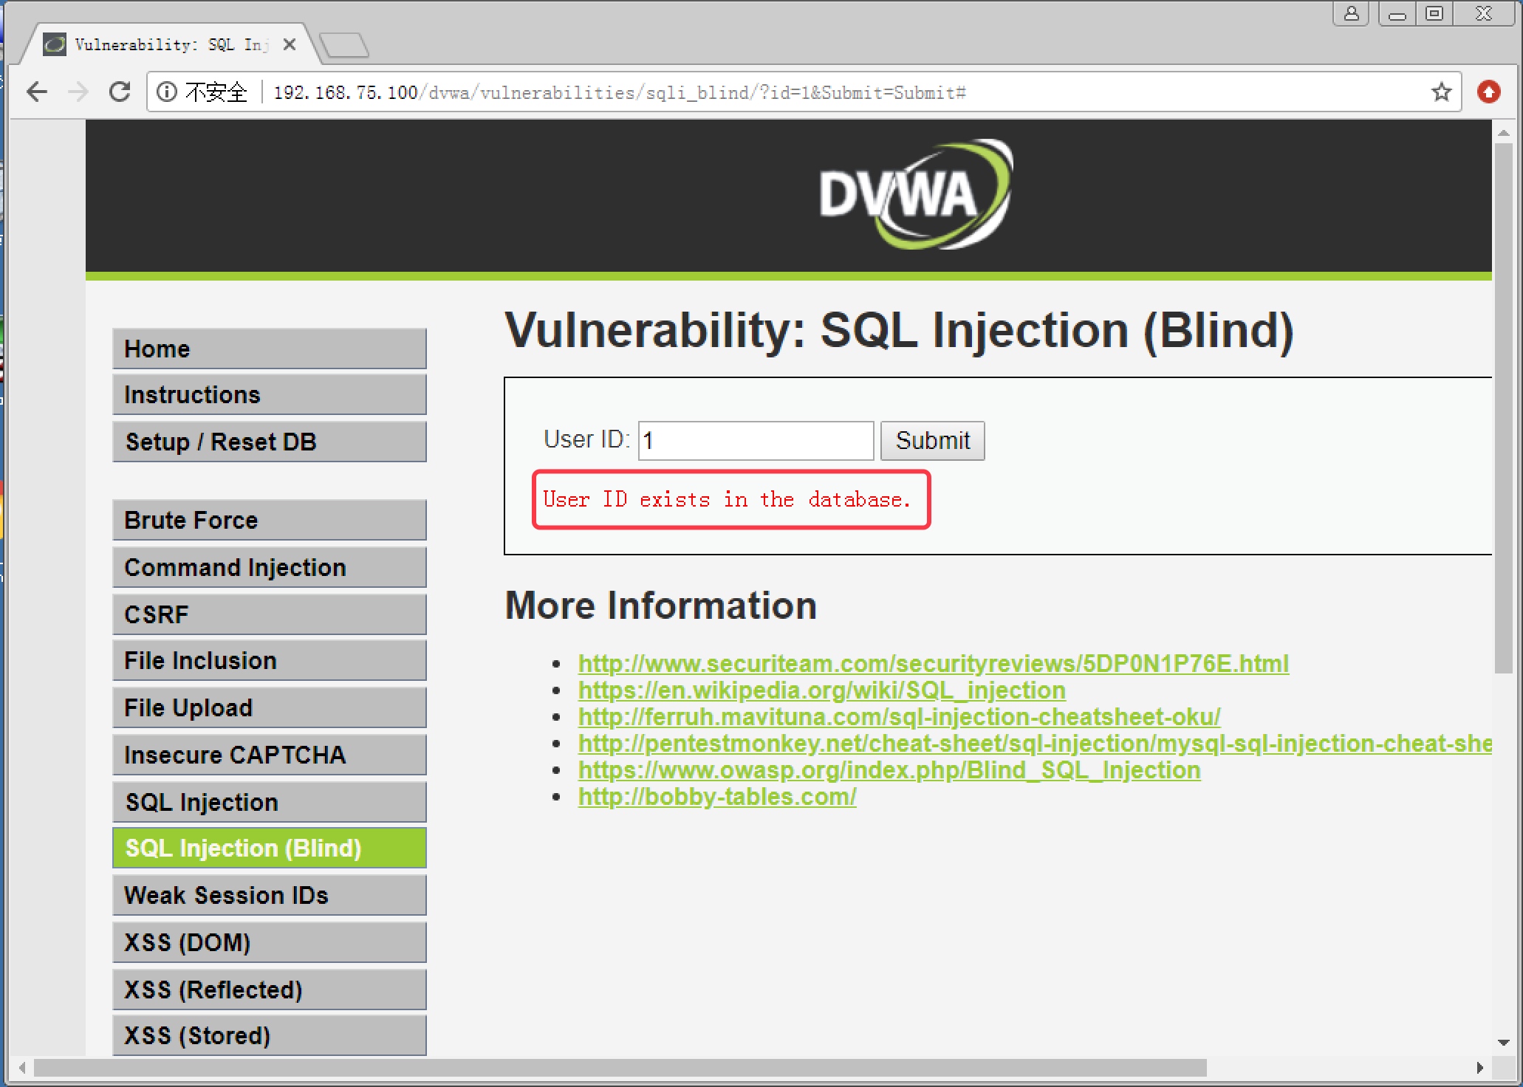Click the User ID input field
Viewport: 1523px width, 1087px height.
click(x=756, y=441)
